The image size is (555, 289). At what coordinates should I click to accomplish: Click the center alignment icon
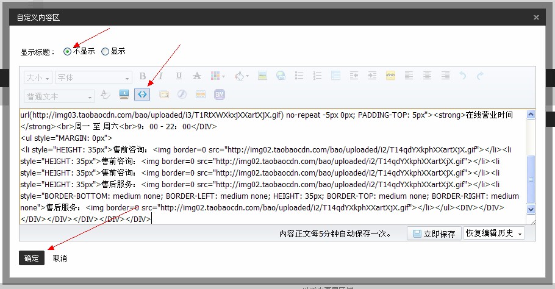(x=427, y=76)
